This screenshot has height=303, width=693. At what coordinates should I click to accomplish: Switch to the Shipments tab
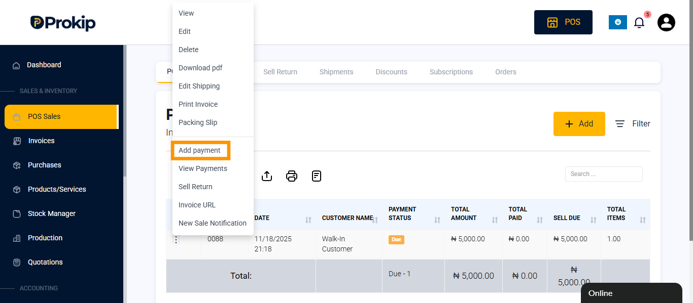click(x=336, y=72)
